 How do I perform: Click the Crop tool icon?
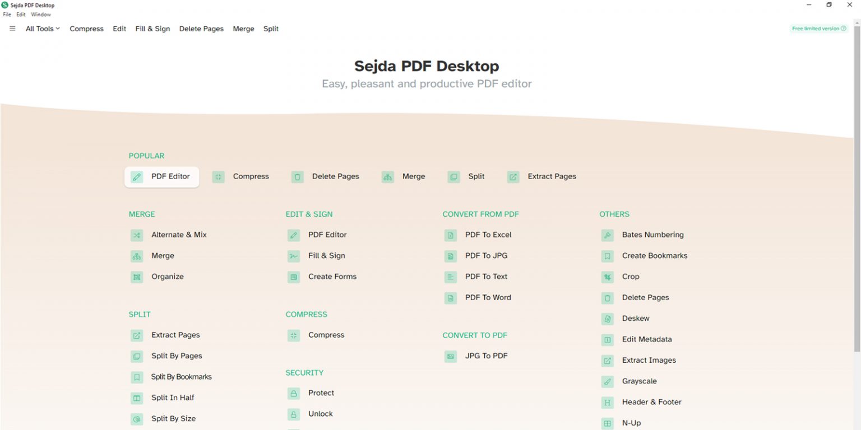click(608, 277)
